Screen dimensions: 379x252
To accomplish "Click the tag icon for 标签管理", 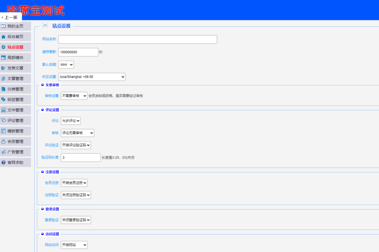I will (4, 99).
